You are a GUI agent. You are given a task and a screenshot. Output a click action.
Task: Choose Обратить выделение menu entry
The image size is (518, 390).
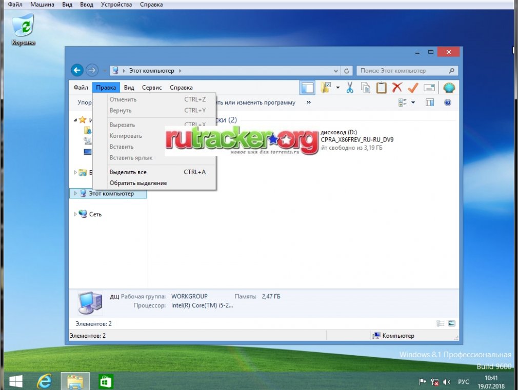pos(154,183)
